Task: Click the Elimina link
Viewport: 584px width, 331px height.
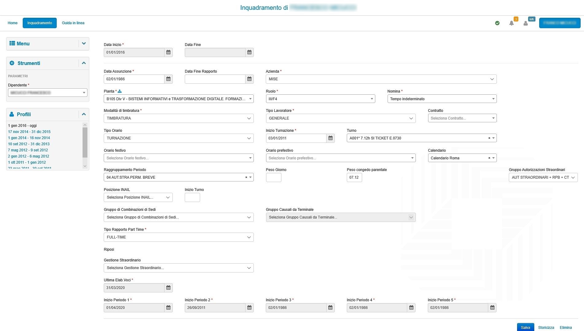Action: point(566,328)
